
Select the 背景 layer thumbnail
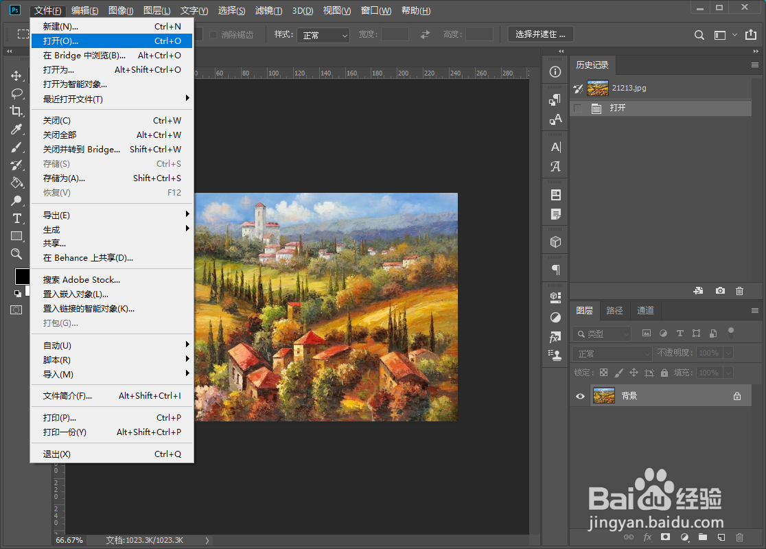604,396
